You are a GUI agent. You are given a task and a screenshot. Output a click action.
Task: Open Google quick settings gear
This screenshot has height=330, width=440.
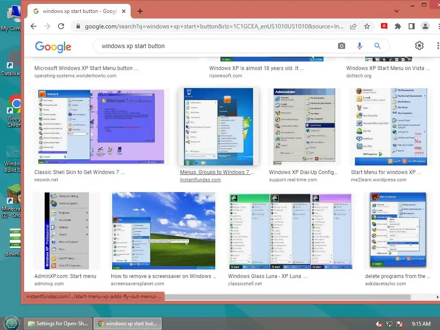tap(419, 46)
